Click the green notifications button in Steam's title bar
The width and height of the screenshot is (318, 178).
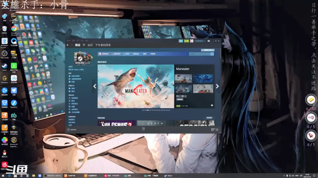(x=186, y=41)
